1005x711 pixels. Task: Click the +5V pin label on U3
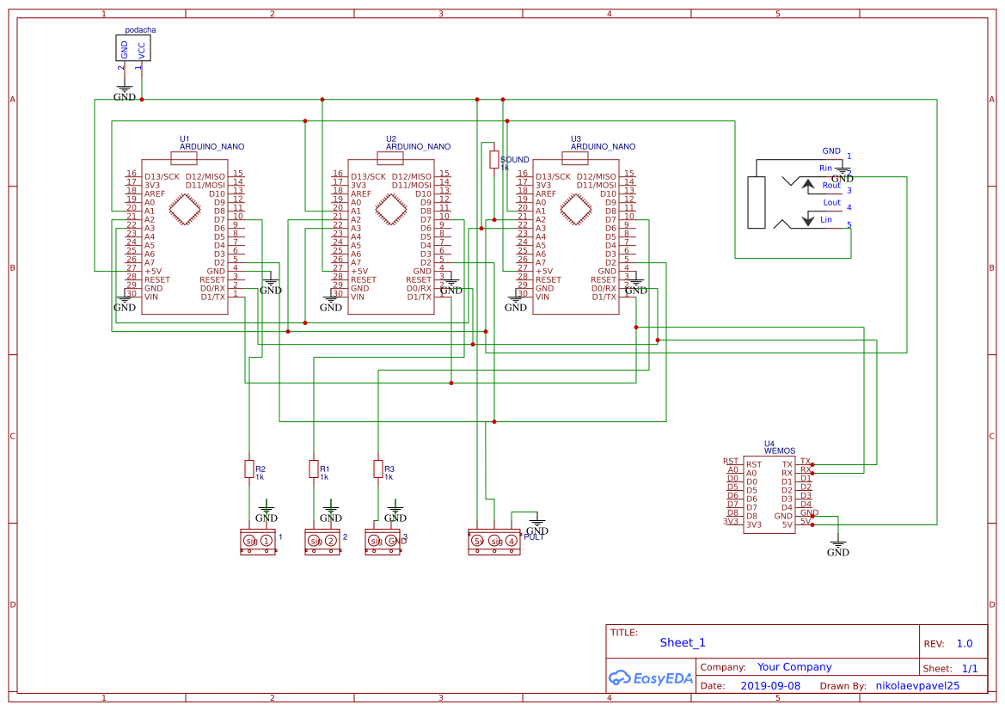click(x=544, y=271)
